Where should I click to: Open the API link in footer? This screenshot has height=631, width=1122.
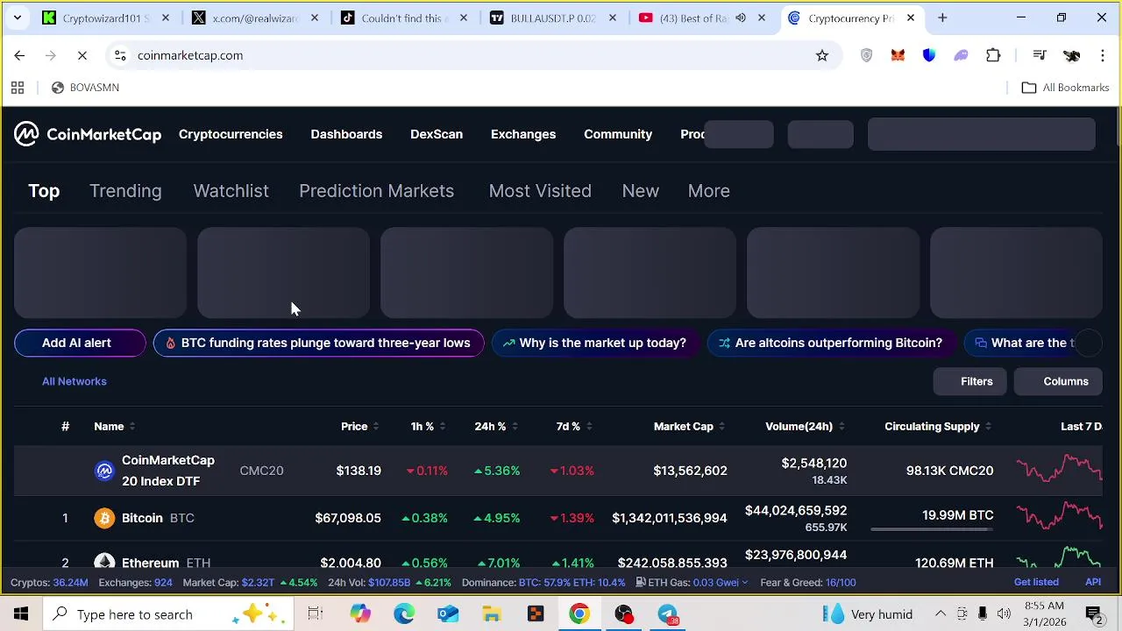tap(1093, 582)
